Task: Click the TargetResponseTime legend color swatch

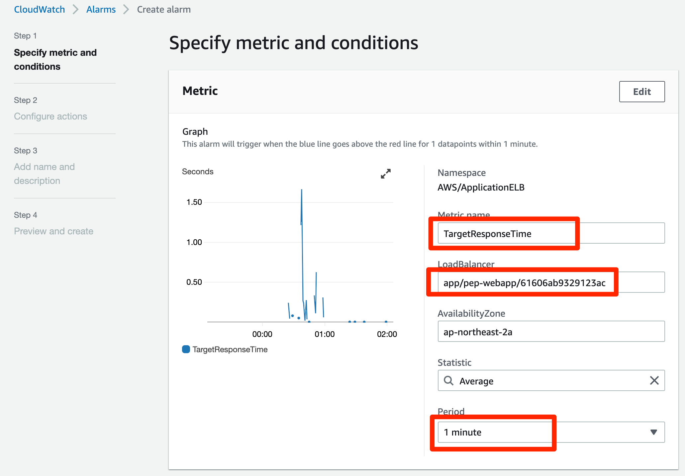Action: tap(186, 349)
